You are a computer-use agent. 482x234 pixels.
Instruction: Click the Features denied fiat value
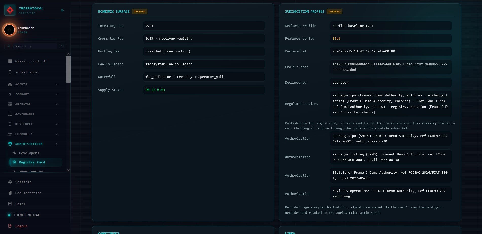(x=391, y=38)
